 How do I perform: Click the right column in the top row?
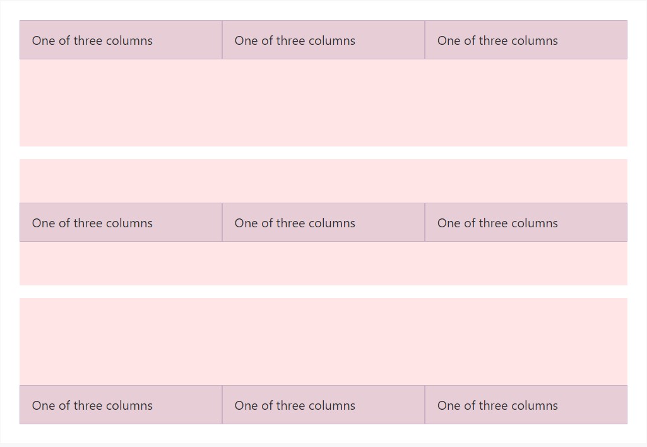(x=526, y=40)
